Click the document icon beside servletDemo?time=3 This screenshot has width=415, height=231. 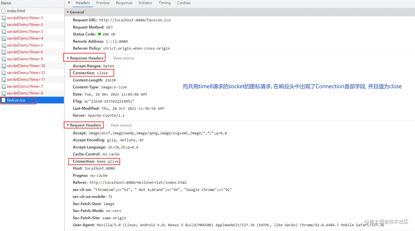(x=4, y=31)
